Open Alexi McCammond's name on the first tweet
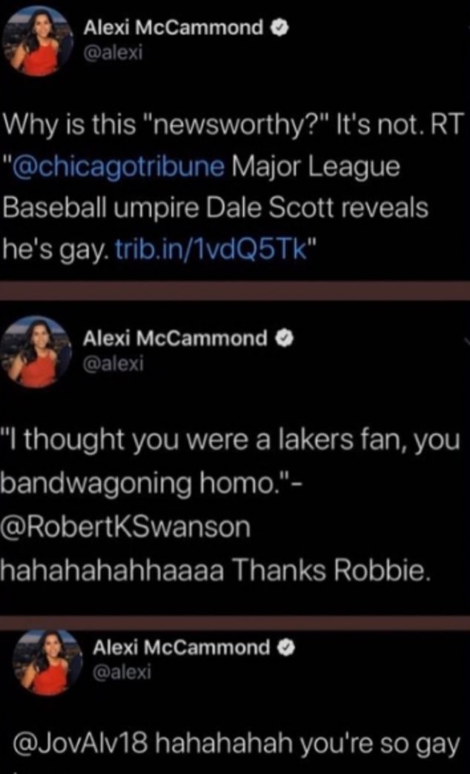The height and width of the screenshot is (774, 470). 173,27
